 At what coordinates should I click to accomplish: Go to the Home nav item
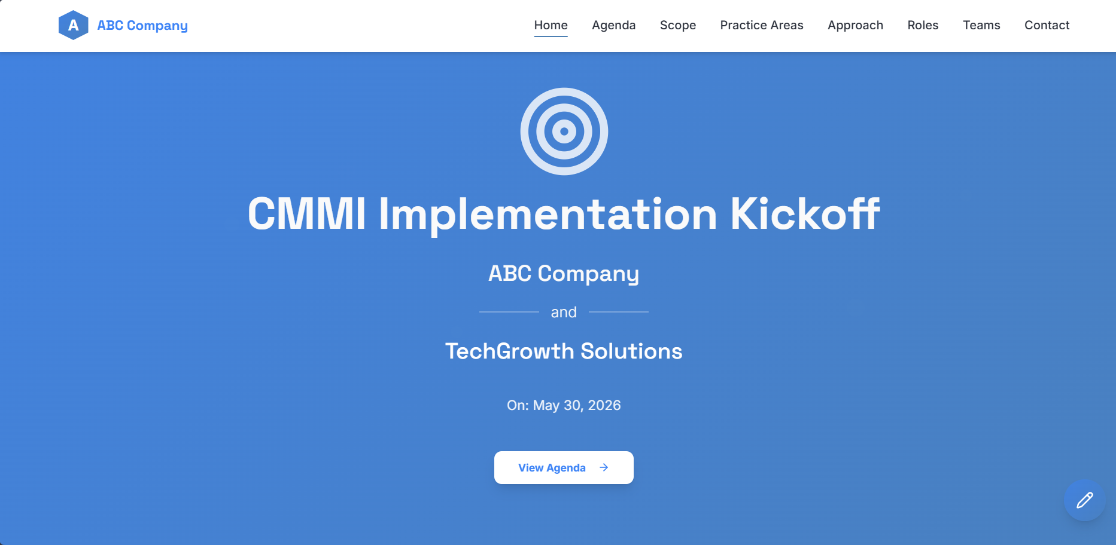tap(551, 25)
